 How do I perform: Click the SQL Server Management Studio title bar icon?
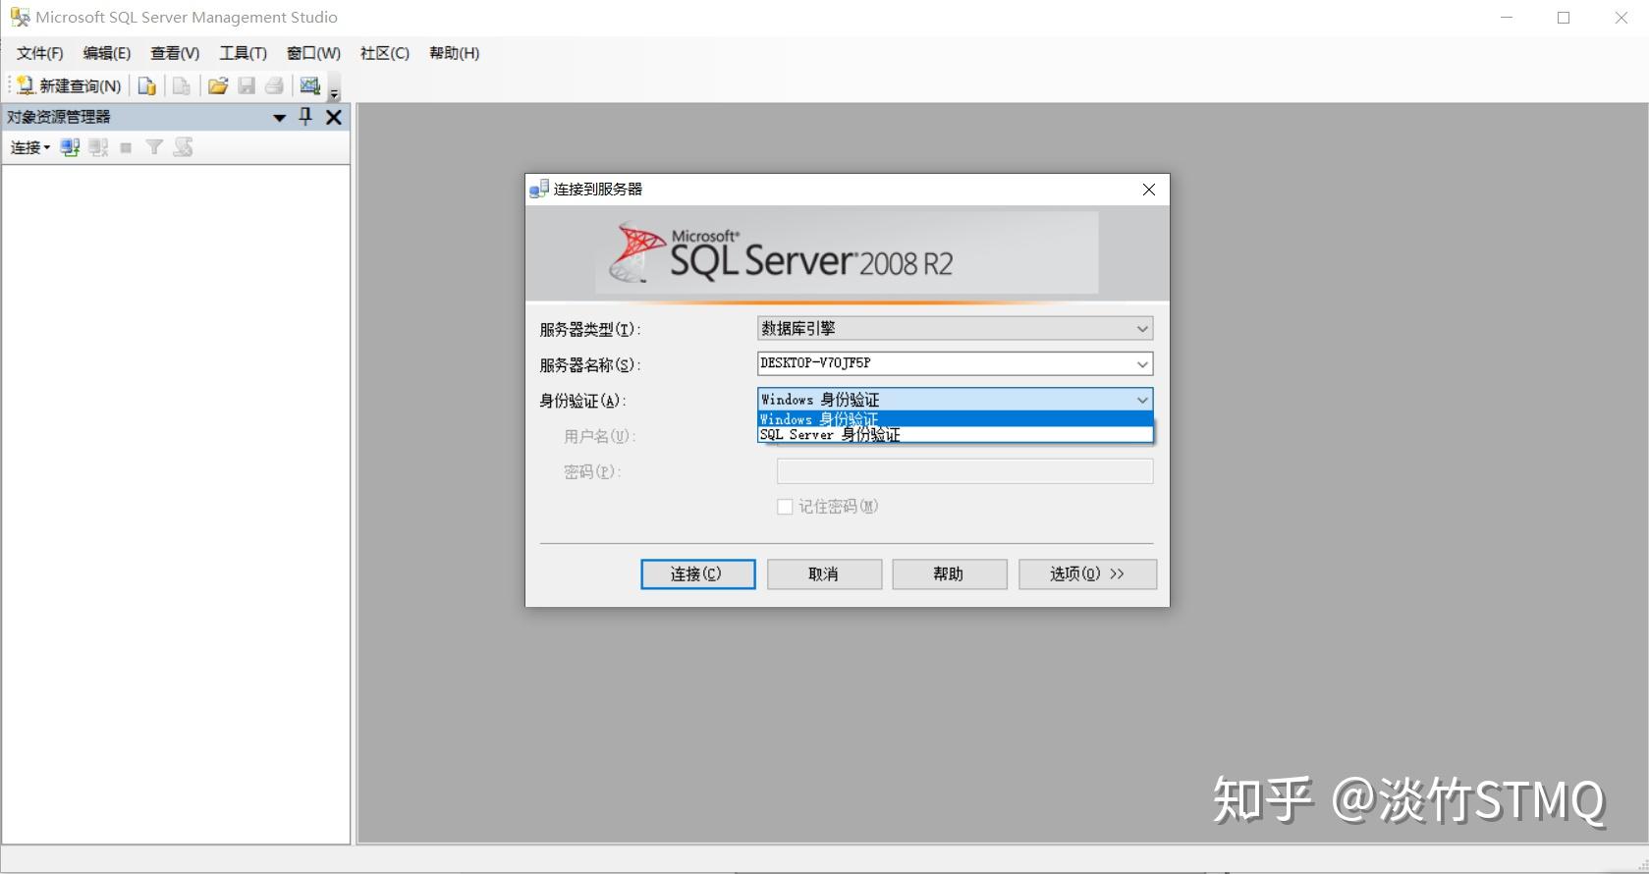pyautogui.click(x=20, y=17)
